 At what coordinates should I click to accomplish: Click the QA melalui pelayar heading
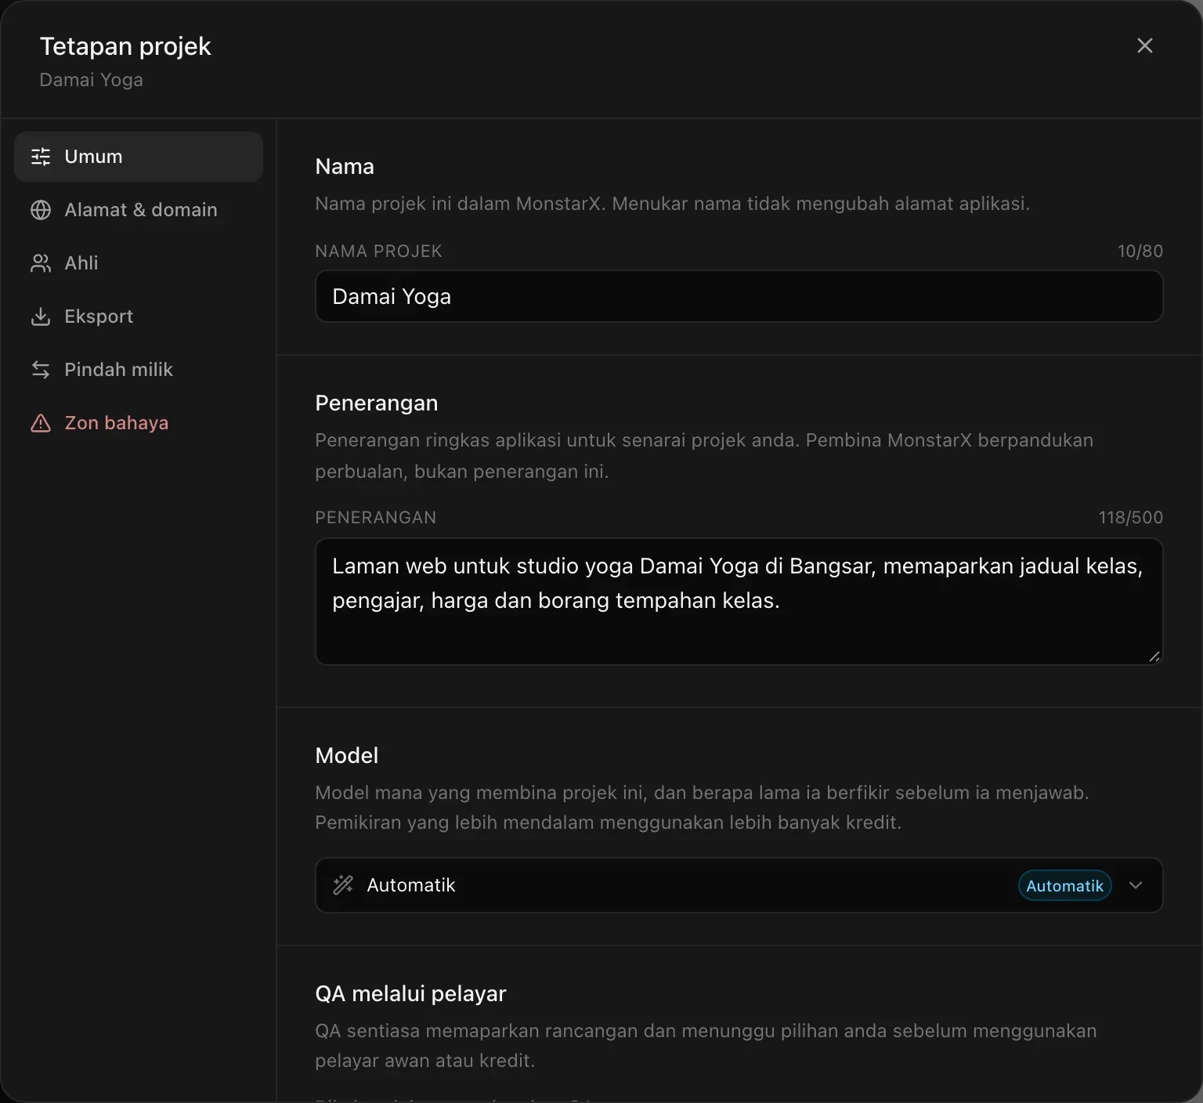(410, 993)
